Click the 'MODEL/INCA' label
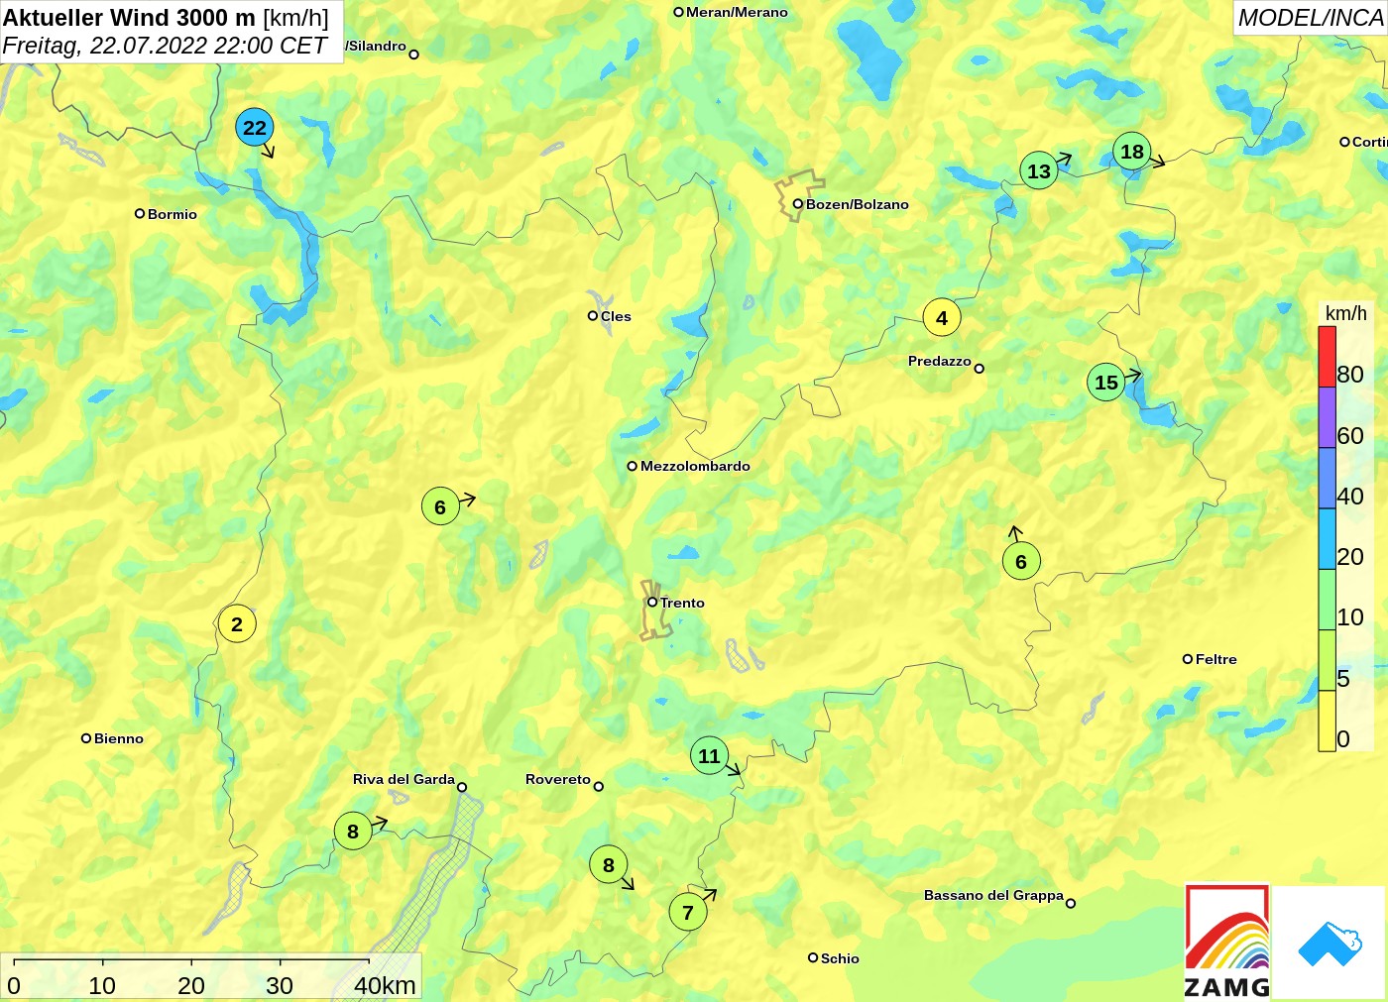1388x1002 pixels. (x=1311, y=18)
